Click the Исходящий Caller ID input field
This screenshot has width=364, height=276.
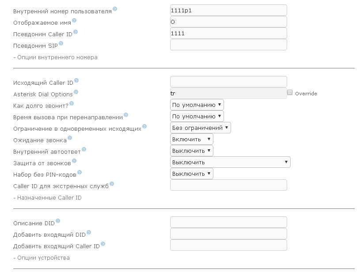pyautogui.click(x=228, y=82)
